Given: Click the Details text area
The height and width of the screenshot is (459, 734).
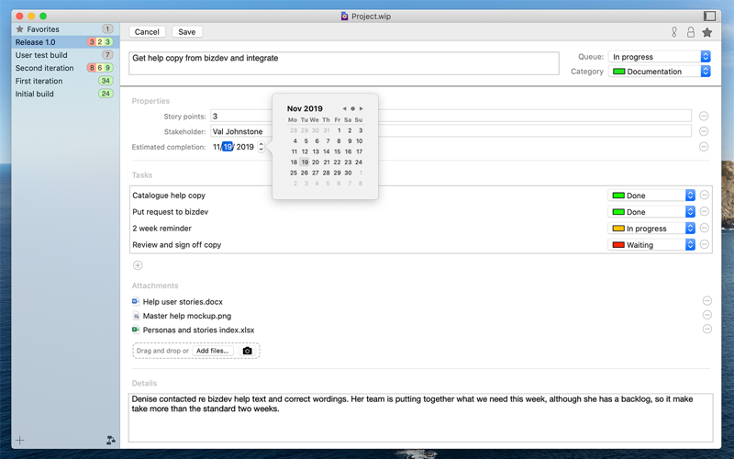Looking at the screenshot, I should [x=420, y=418].
